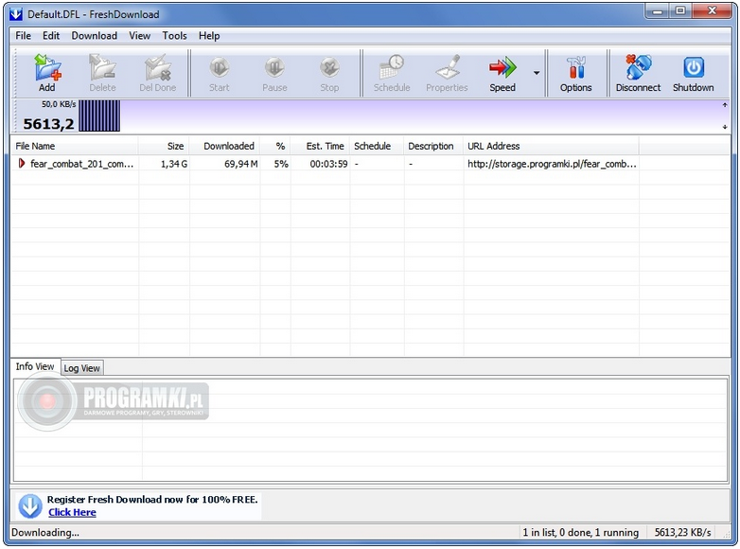Click the red arrow status icon of fear_combat row
740x549 pixels.
pyautogui.click(x=21, y=164)
